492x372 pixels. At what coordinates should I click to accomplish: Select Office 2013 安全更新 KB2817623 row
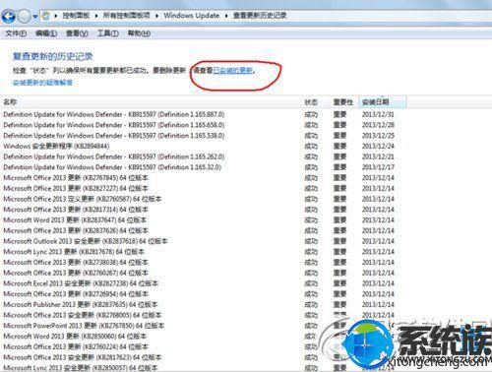tap(83, 357)
